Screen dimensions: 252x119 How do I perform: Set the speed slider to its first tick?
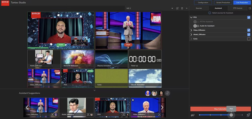pyautogui.click(x=200, y=115)
